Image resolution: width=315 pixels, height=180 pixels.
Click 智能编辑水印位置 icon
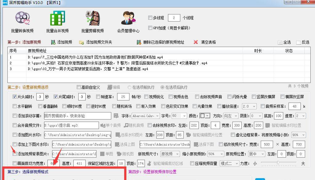coord(268,125)
